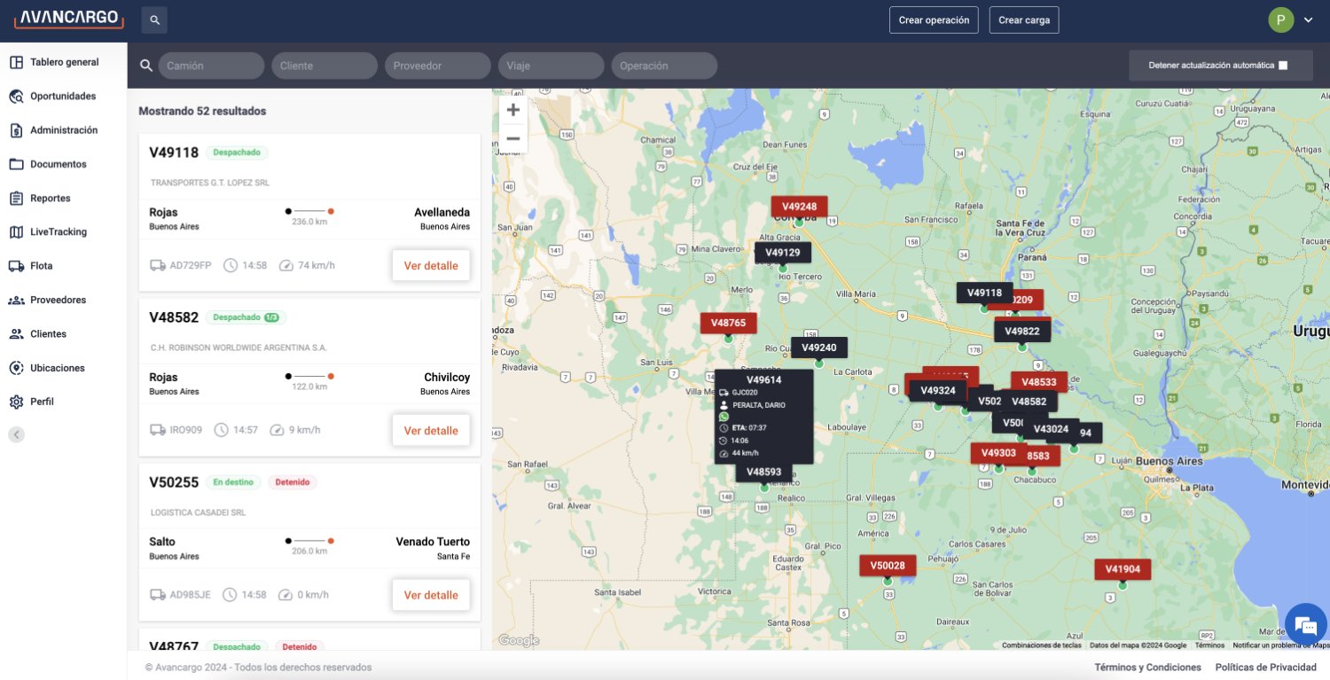1330x680 pixels.
Task: Open Administración in sidebar
Action: pyautogui.click(x=64, y=130)
